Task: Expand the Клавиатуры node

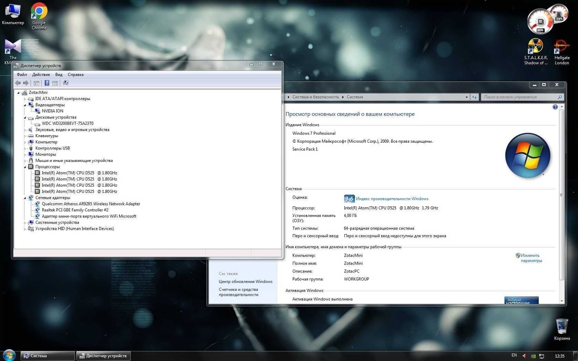Action: coord(25,136)
